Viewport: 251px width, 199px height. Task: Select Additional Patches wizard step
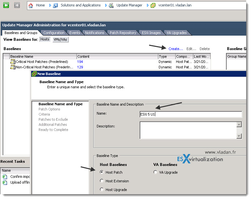[x=53, y=125]
